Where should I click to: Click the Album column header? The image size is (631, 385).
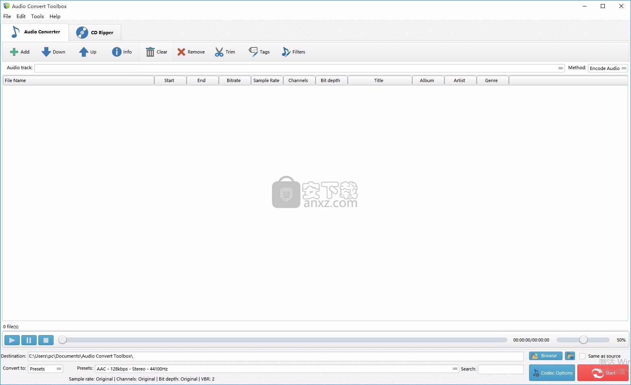(428, 80)
